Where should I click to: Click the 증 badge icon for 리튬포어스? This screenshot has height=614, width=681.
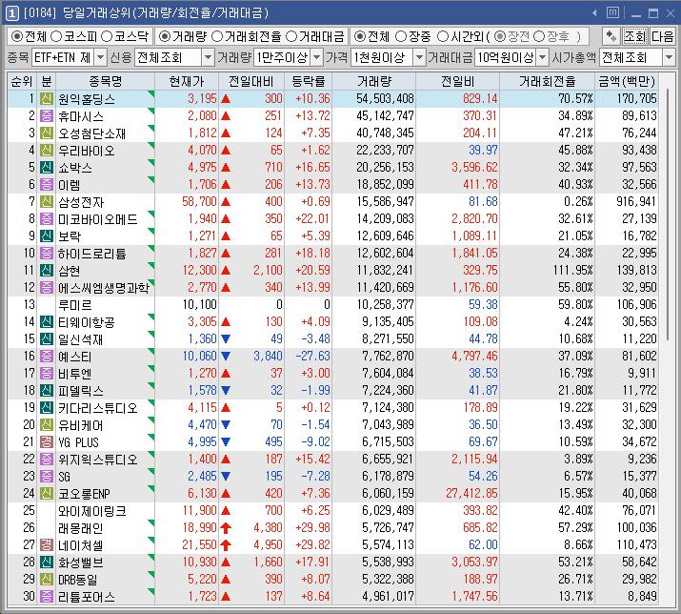(47, 596)
